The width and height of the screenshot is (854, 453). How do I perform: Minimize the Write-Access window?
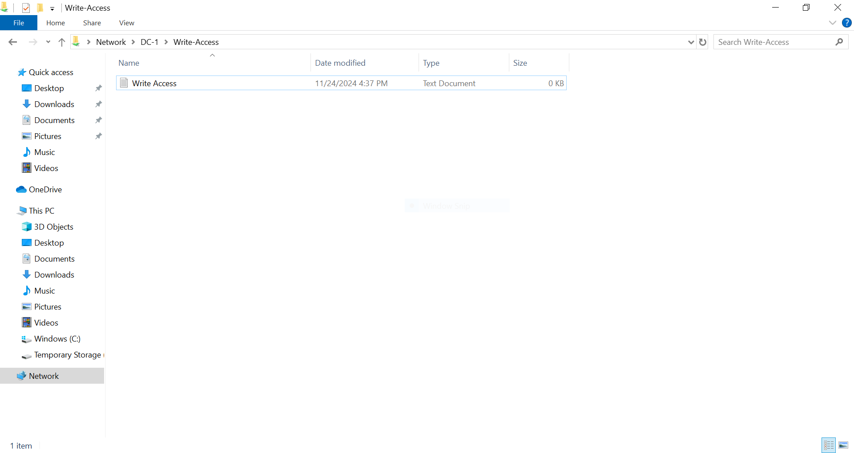point(775,8)
